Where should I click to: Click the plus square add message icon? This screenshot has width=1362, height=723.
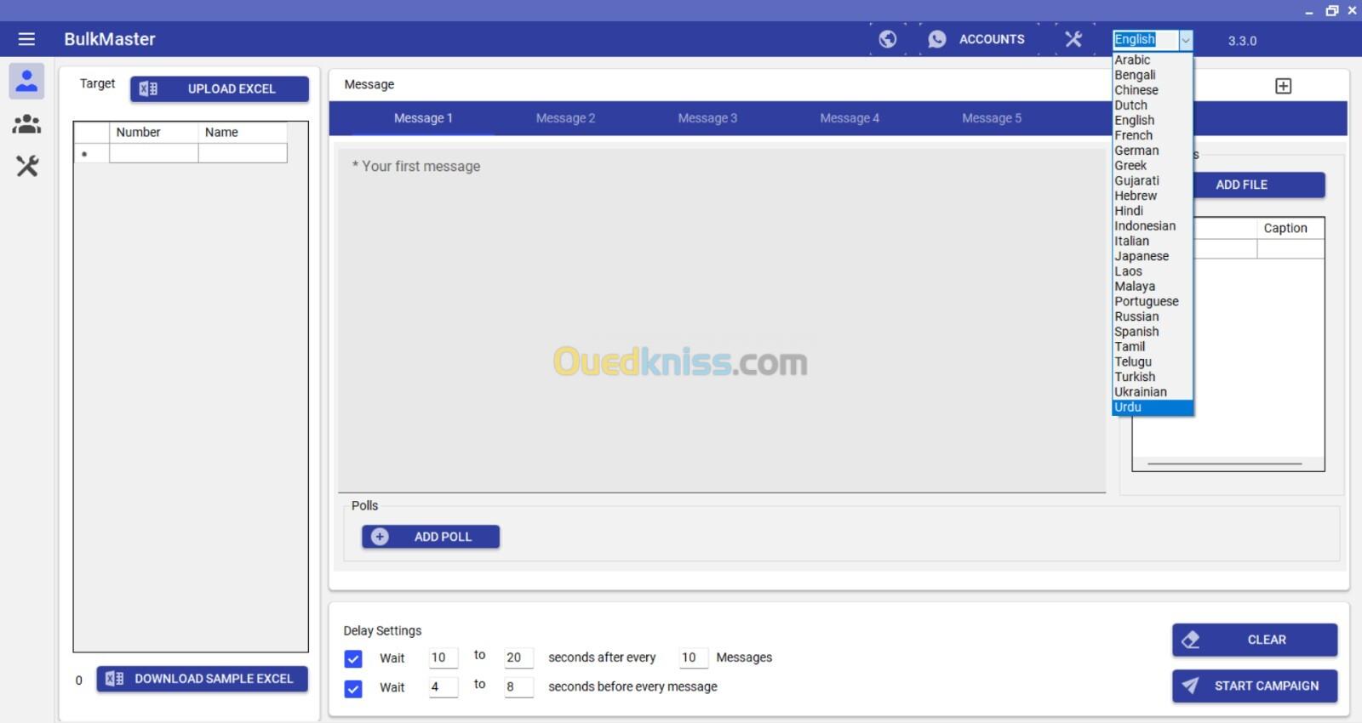pyautogui.click(x=1283, y=86)
